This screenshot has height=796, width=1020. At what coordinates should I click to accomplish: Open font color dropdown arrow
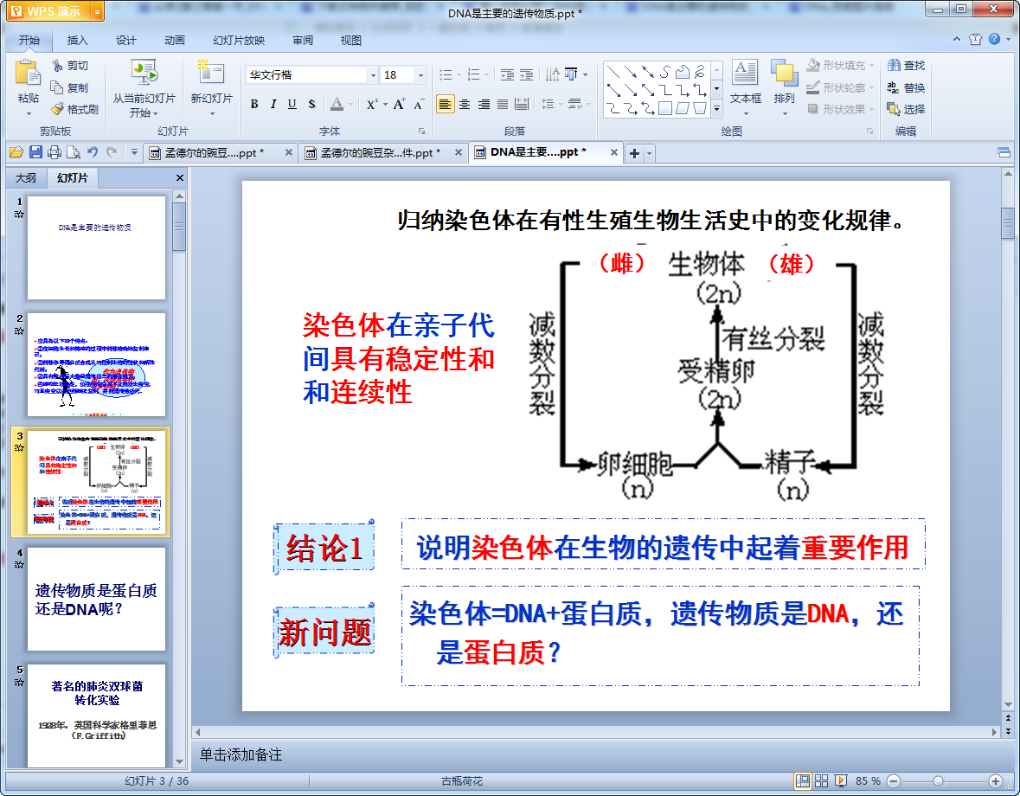[350, 104]
